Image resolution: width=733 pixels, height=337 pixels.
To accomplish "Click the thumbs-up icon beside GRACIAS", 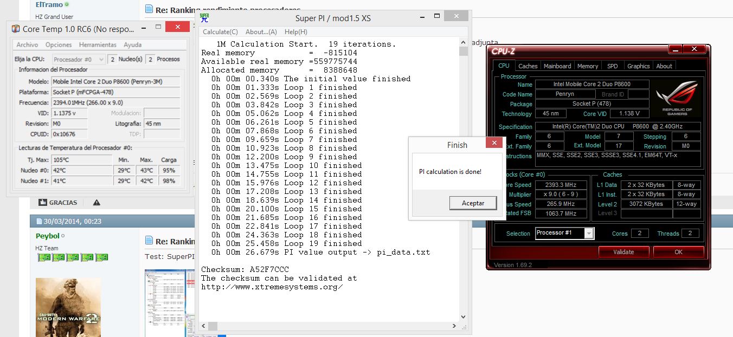I will [x=43, y=203].
